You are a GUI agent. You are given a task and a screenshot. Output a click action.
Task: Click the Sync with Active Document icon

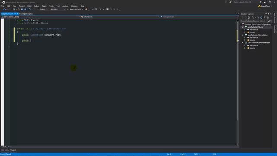258,17
